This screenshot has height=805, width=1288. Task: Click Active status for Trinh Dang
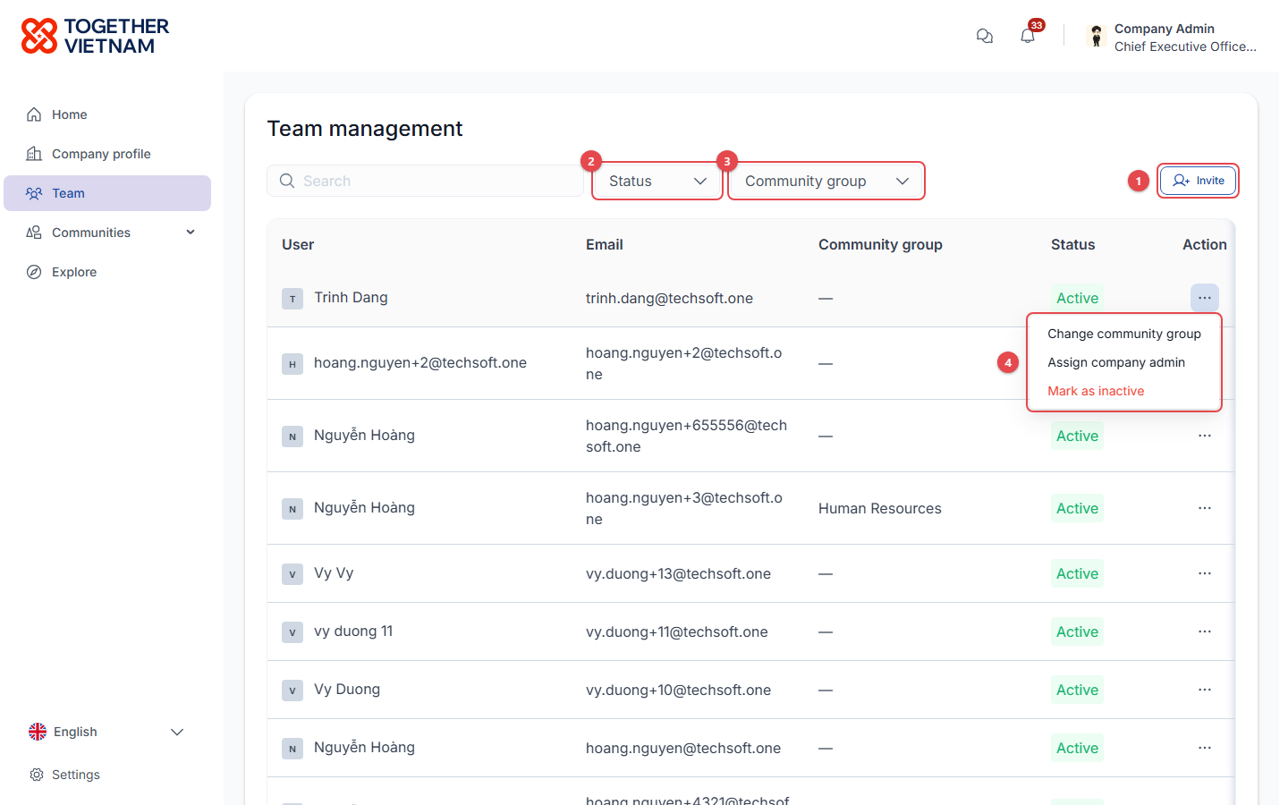coord(1077,298)
